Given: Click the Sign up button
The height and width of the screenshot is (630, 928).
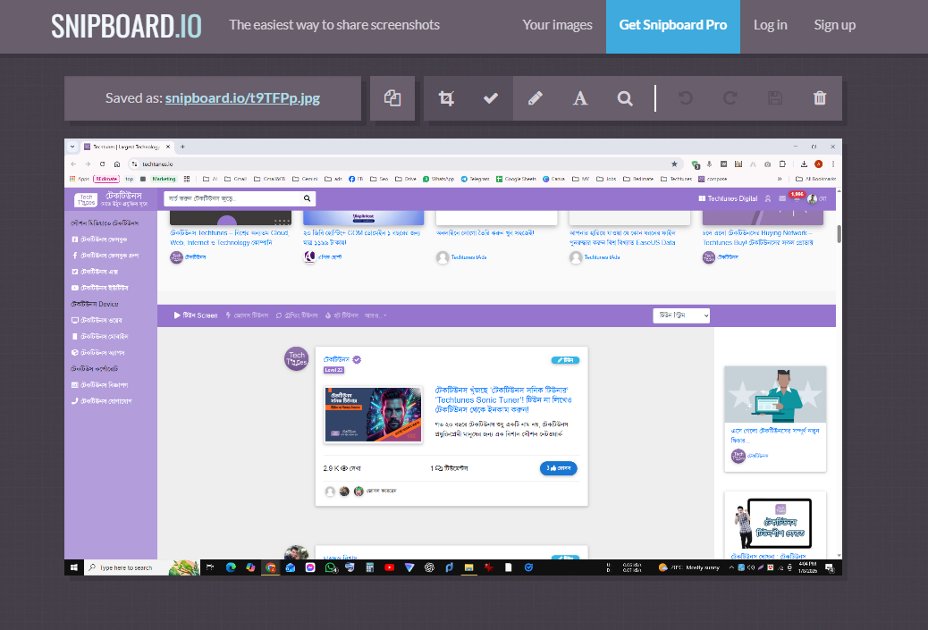Looking at the screenshot, I should (x=834, y=24).
